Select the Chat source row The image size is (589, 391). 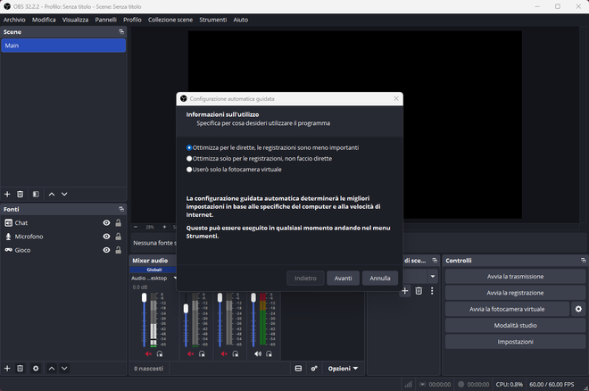coord(63,223)
